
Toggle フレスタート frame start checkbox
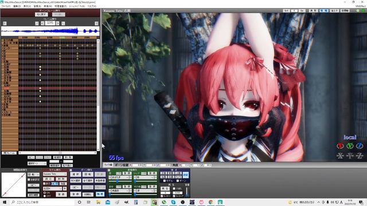click(x=162, y=196)
